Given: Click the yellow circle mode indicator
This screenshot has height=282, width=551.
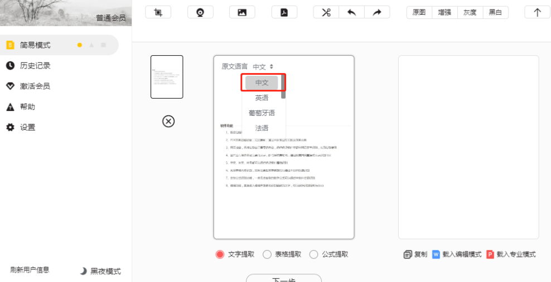Looking at the screenshot, I should [80, 45].
